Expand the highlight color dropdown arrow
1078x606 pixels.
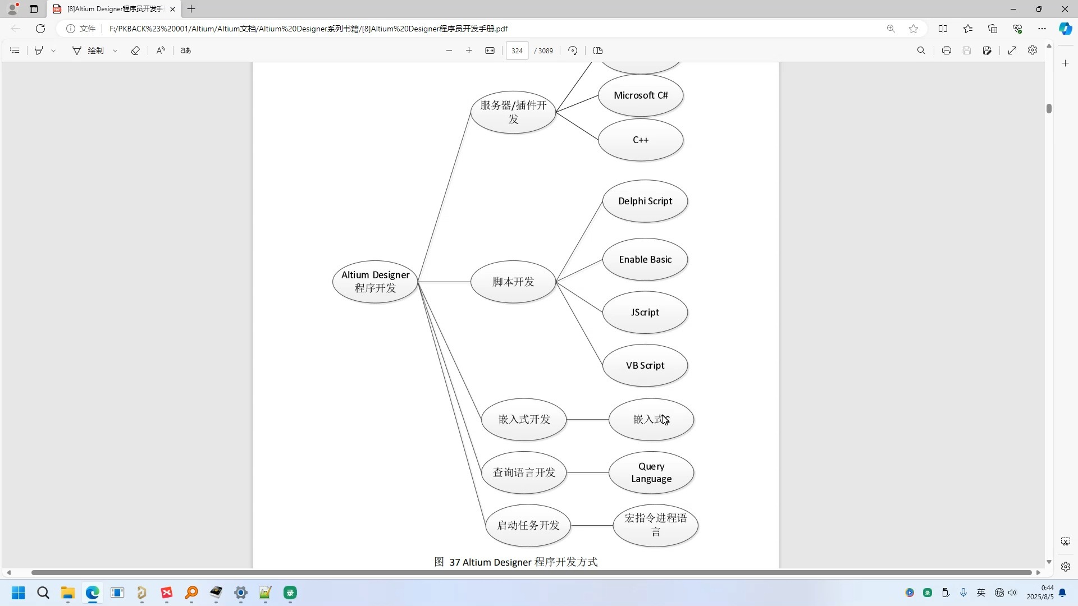tap(53, 50)
